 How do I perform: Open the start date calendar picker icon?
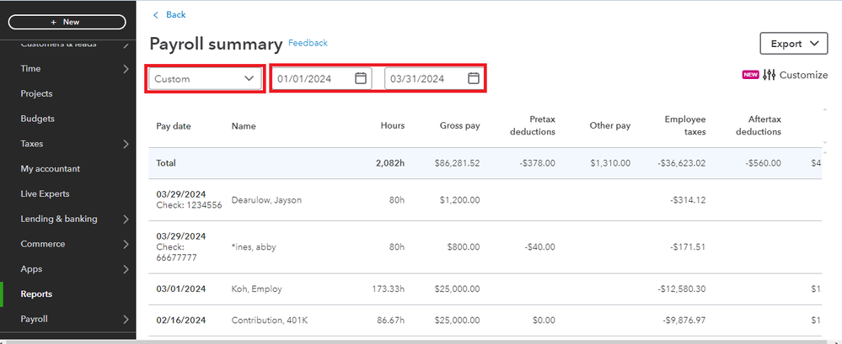tap(361, 78)
